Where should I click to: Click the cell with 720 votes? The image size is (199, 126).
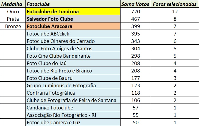click(x=136, y=12)
